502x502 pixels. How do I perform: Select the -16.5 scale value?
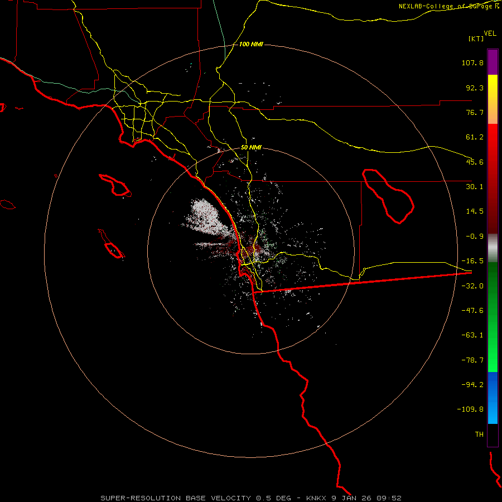[472, 261]
